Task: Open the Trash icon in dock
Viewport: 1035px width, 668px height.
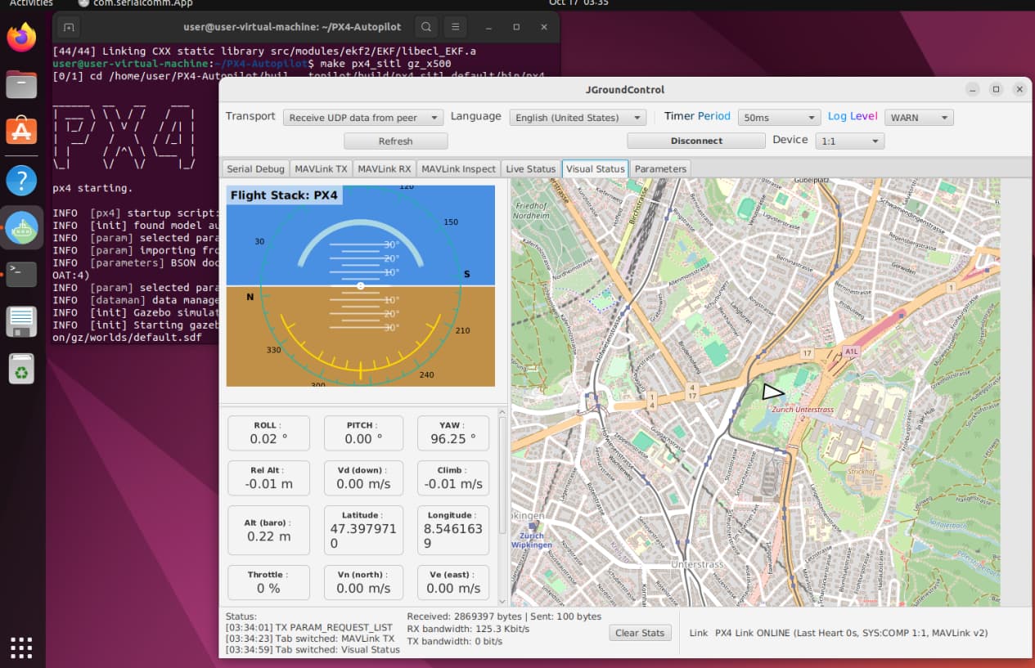Action: coord(22,370)
